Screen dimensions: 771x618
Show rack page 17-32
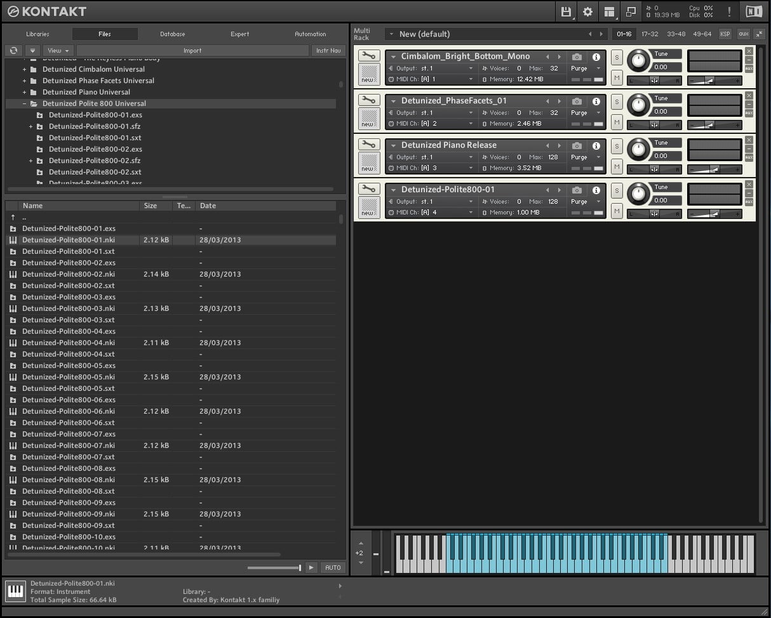pyautogui.click(x=650, y=34)
